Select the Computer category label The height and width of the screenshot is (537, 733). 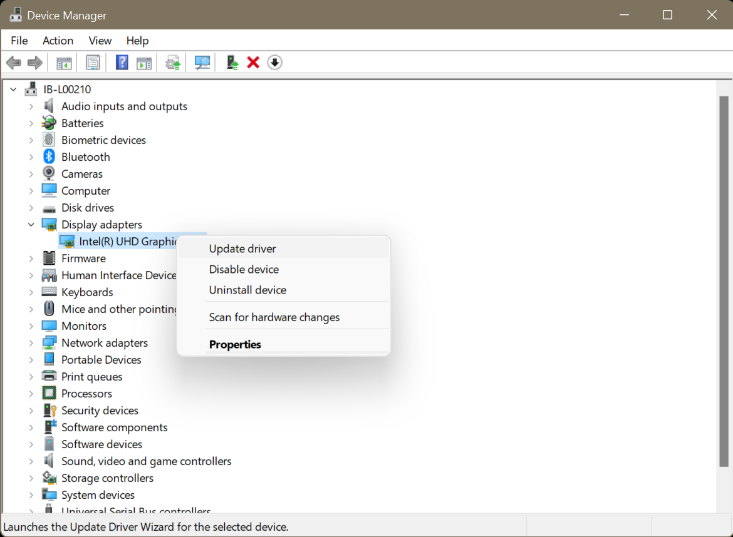coord(86,190)
